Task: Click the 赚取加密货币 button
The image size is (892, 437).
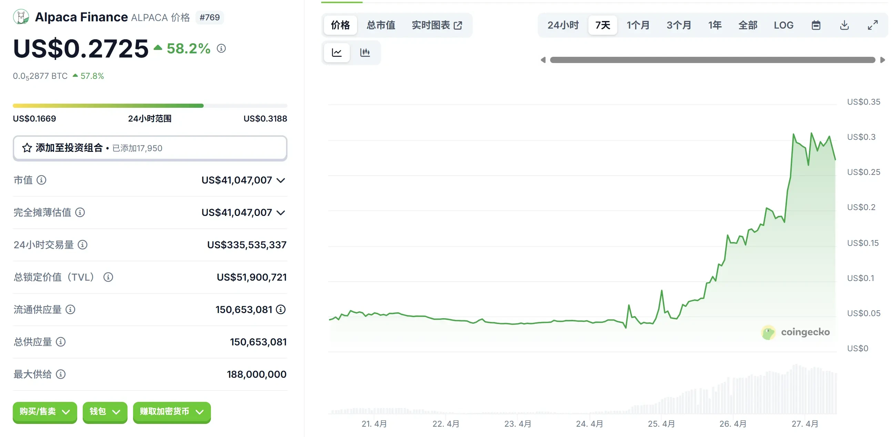Action: [x=171, y=412]
